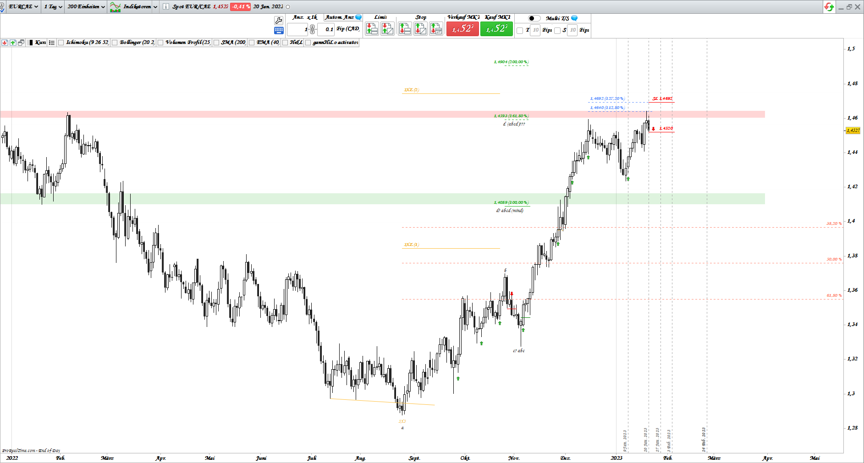
Task: Click the pin icon at top-left corner
Action: coord(2,7)
